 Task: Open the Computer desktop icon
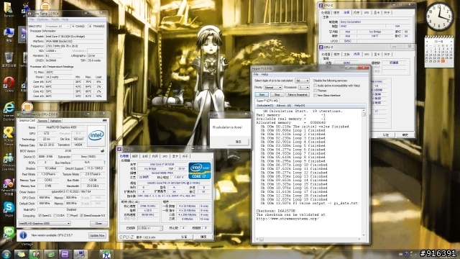coord(9,35)
